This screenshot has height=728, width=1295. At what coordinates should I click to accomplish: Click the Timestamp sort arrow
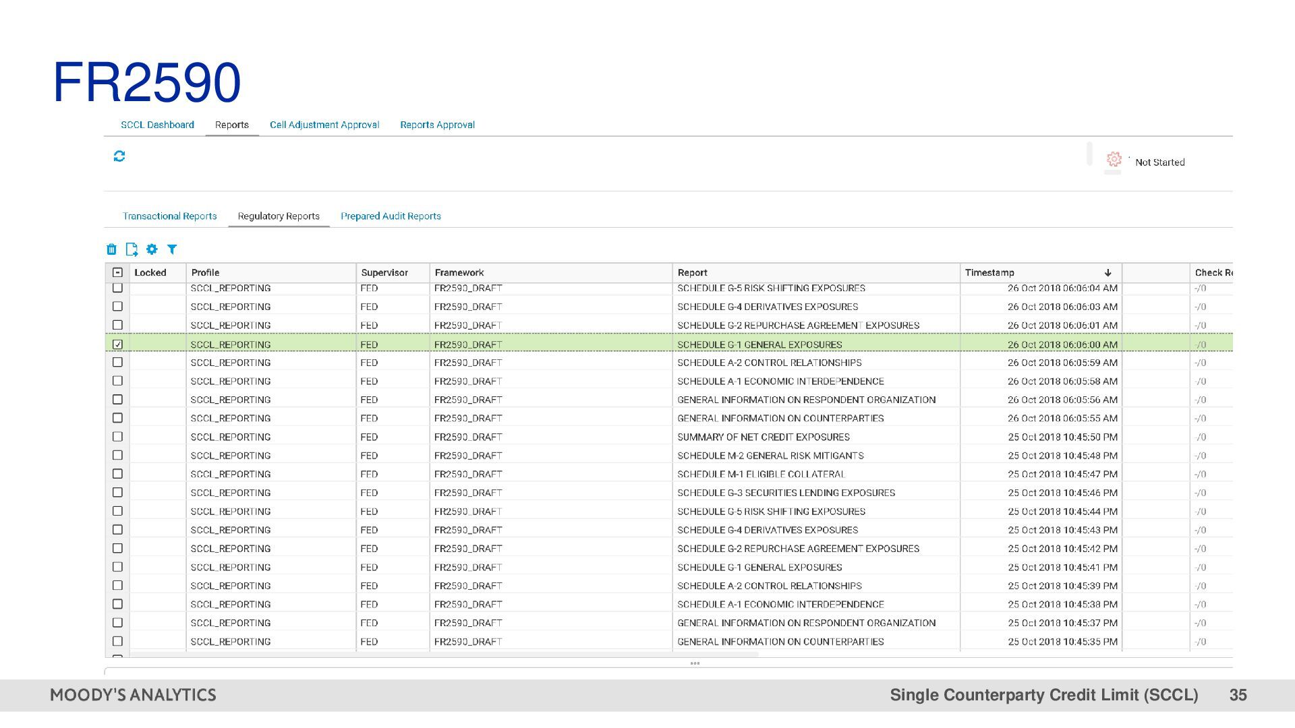coord(1107,273)
